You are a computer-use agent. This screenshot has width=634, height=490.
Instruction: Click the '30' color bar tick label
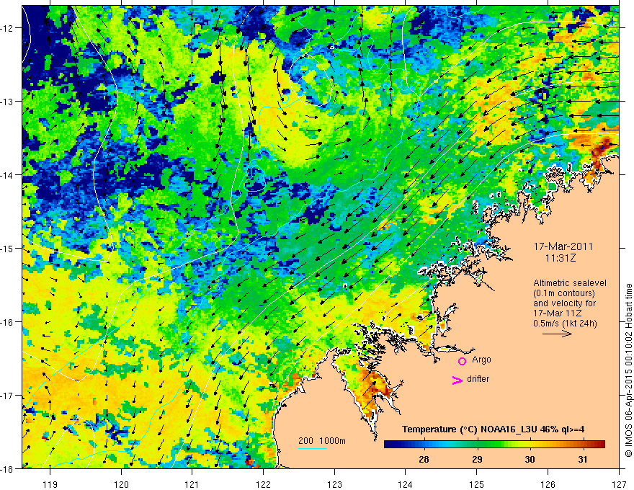coord(530,459)
